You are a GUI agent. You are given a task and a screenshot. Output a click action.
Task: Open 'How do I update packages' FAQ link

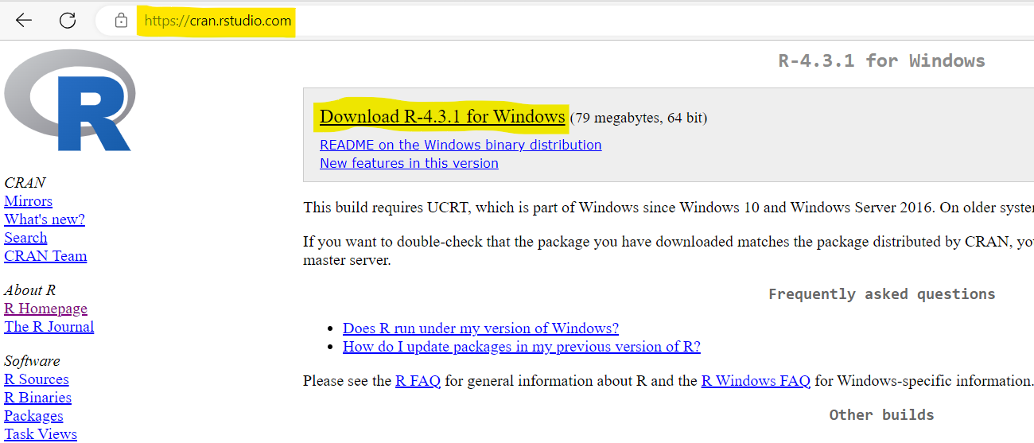tap(522, 347)
